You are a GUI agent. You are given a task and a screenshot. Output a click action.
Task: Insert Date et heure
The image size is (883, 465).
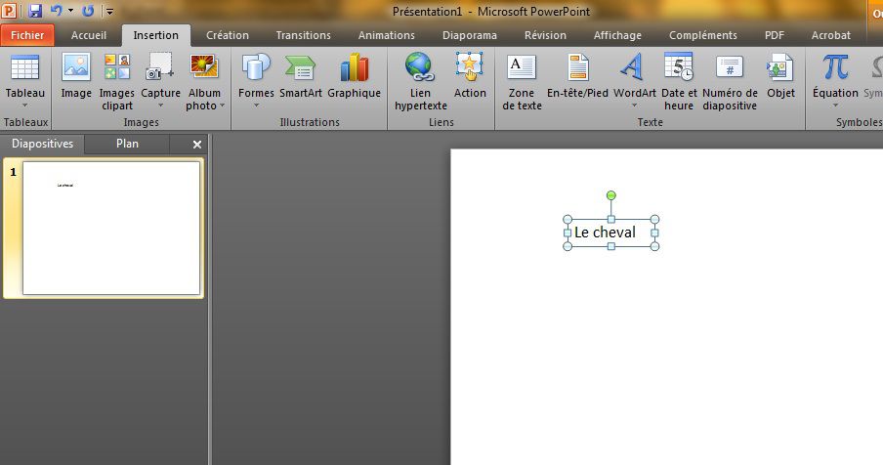click(678, 68)
